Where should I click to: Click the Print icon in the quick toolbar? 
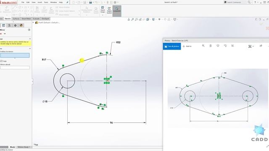click(x=90, y=3)
